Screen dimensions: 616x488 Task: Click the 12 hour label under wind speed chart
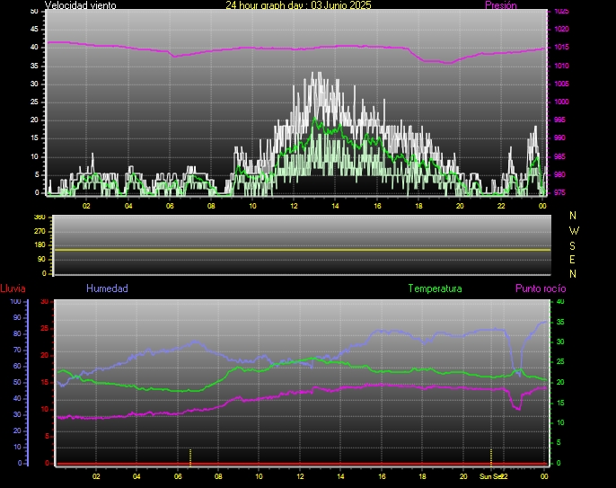point(294,206)
